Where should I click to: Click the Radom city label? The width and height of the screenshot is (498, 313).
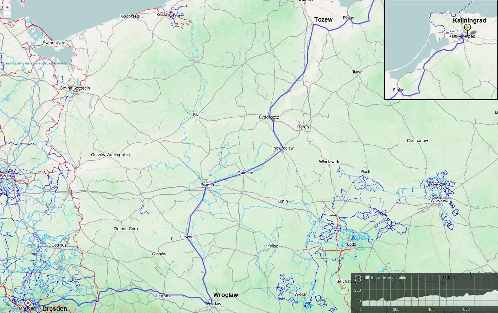448,277
